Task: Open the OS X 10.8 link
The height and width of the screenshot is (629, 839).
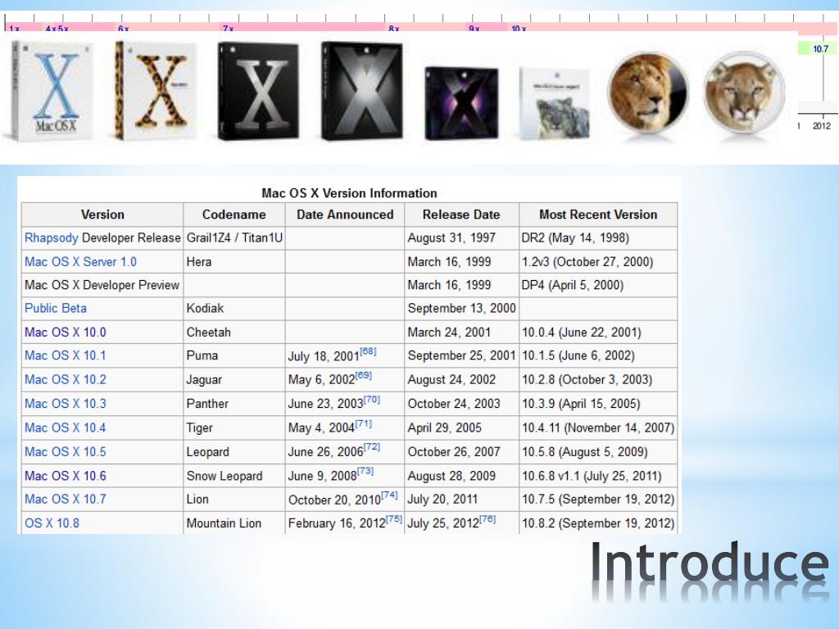Action: [x=52, y=523]
